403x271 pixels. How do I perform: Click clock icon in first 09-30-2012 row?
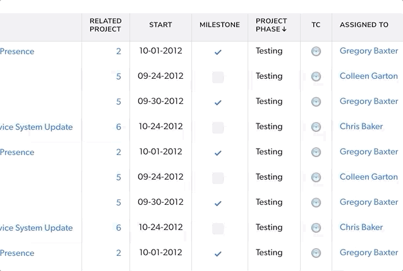(x=316, y=102)
